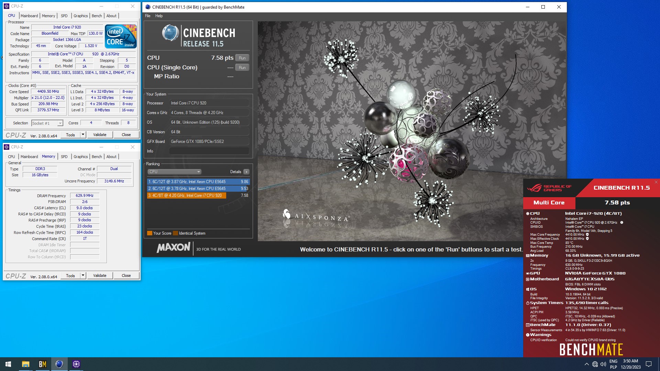Click the panel splitter handle beside Your System
660x371 pixels.
pyautogui.click(x=255, y=137)
